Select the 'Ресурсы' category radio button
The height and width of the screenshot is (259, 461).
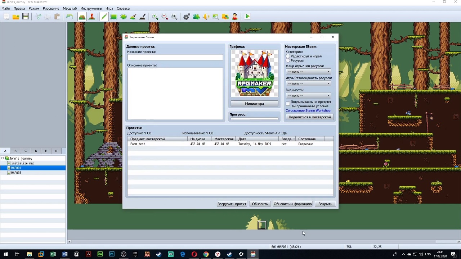(288, 60)
